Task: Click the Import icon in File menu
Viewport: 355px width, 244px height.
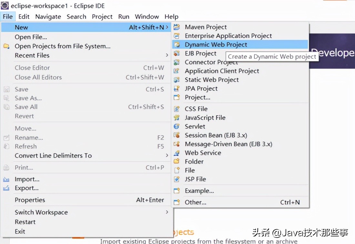Action: pos(6,179)
